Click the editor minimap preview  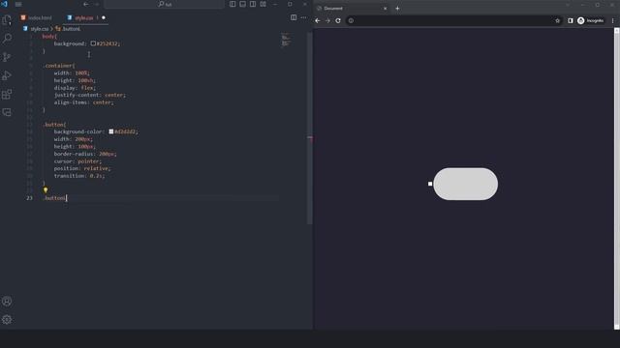(x=286, y=40)
